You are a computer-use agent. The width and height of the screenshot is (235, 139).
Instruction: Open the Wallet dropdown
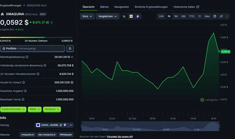pos(35,109)
